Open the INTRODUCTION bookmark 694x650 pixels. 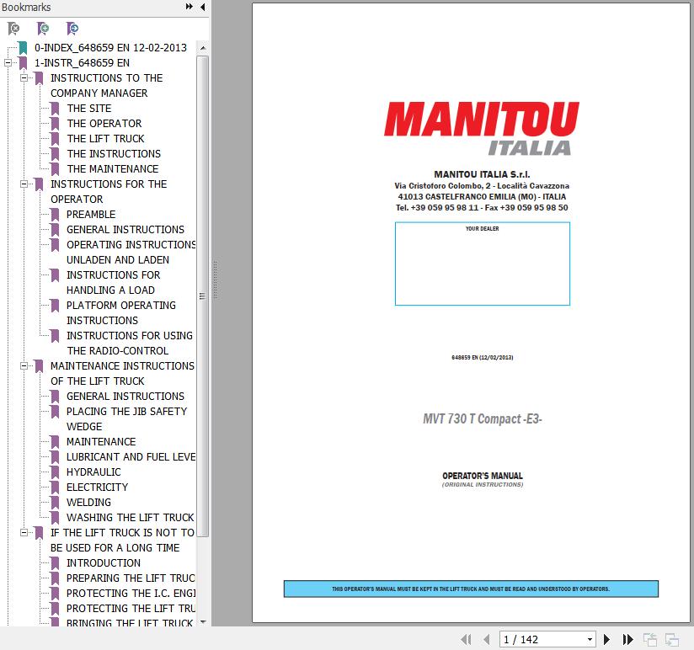pos(103,563)
